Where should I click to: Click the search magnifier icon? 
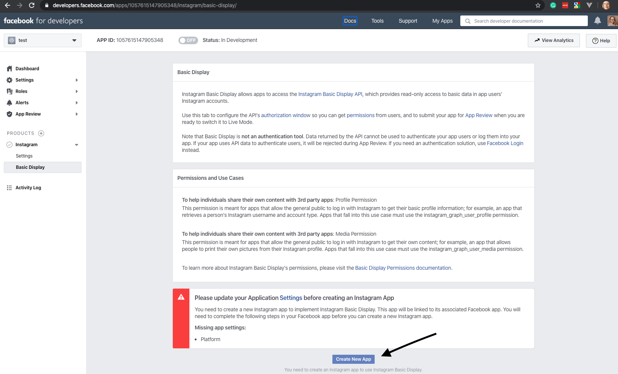[468, 21]
